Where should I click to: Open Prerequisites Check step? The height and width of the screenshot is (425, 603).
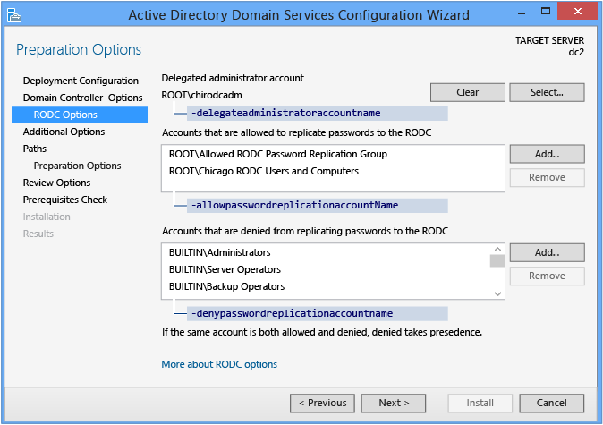click(x=65, y=200)
